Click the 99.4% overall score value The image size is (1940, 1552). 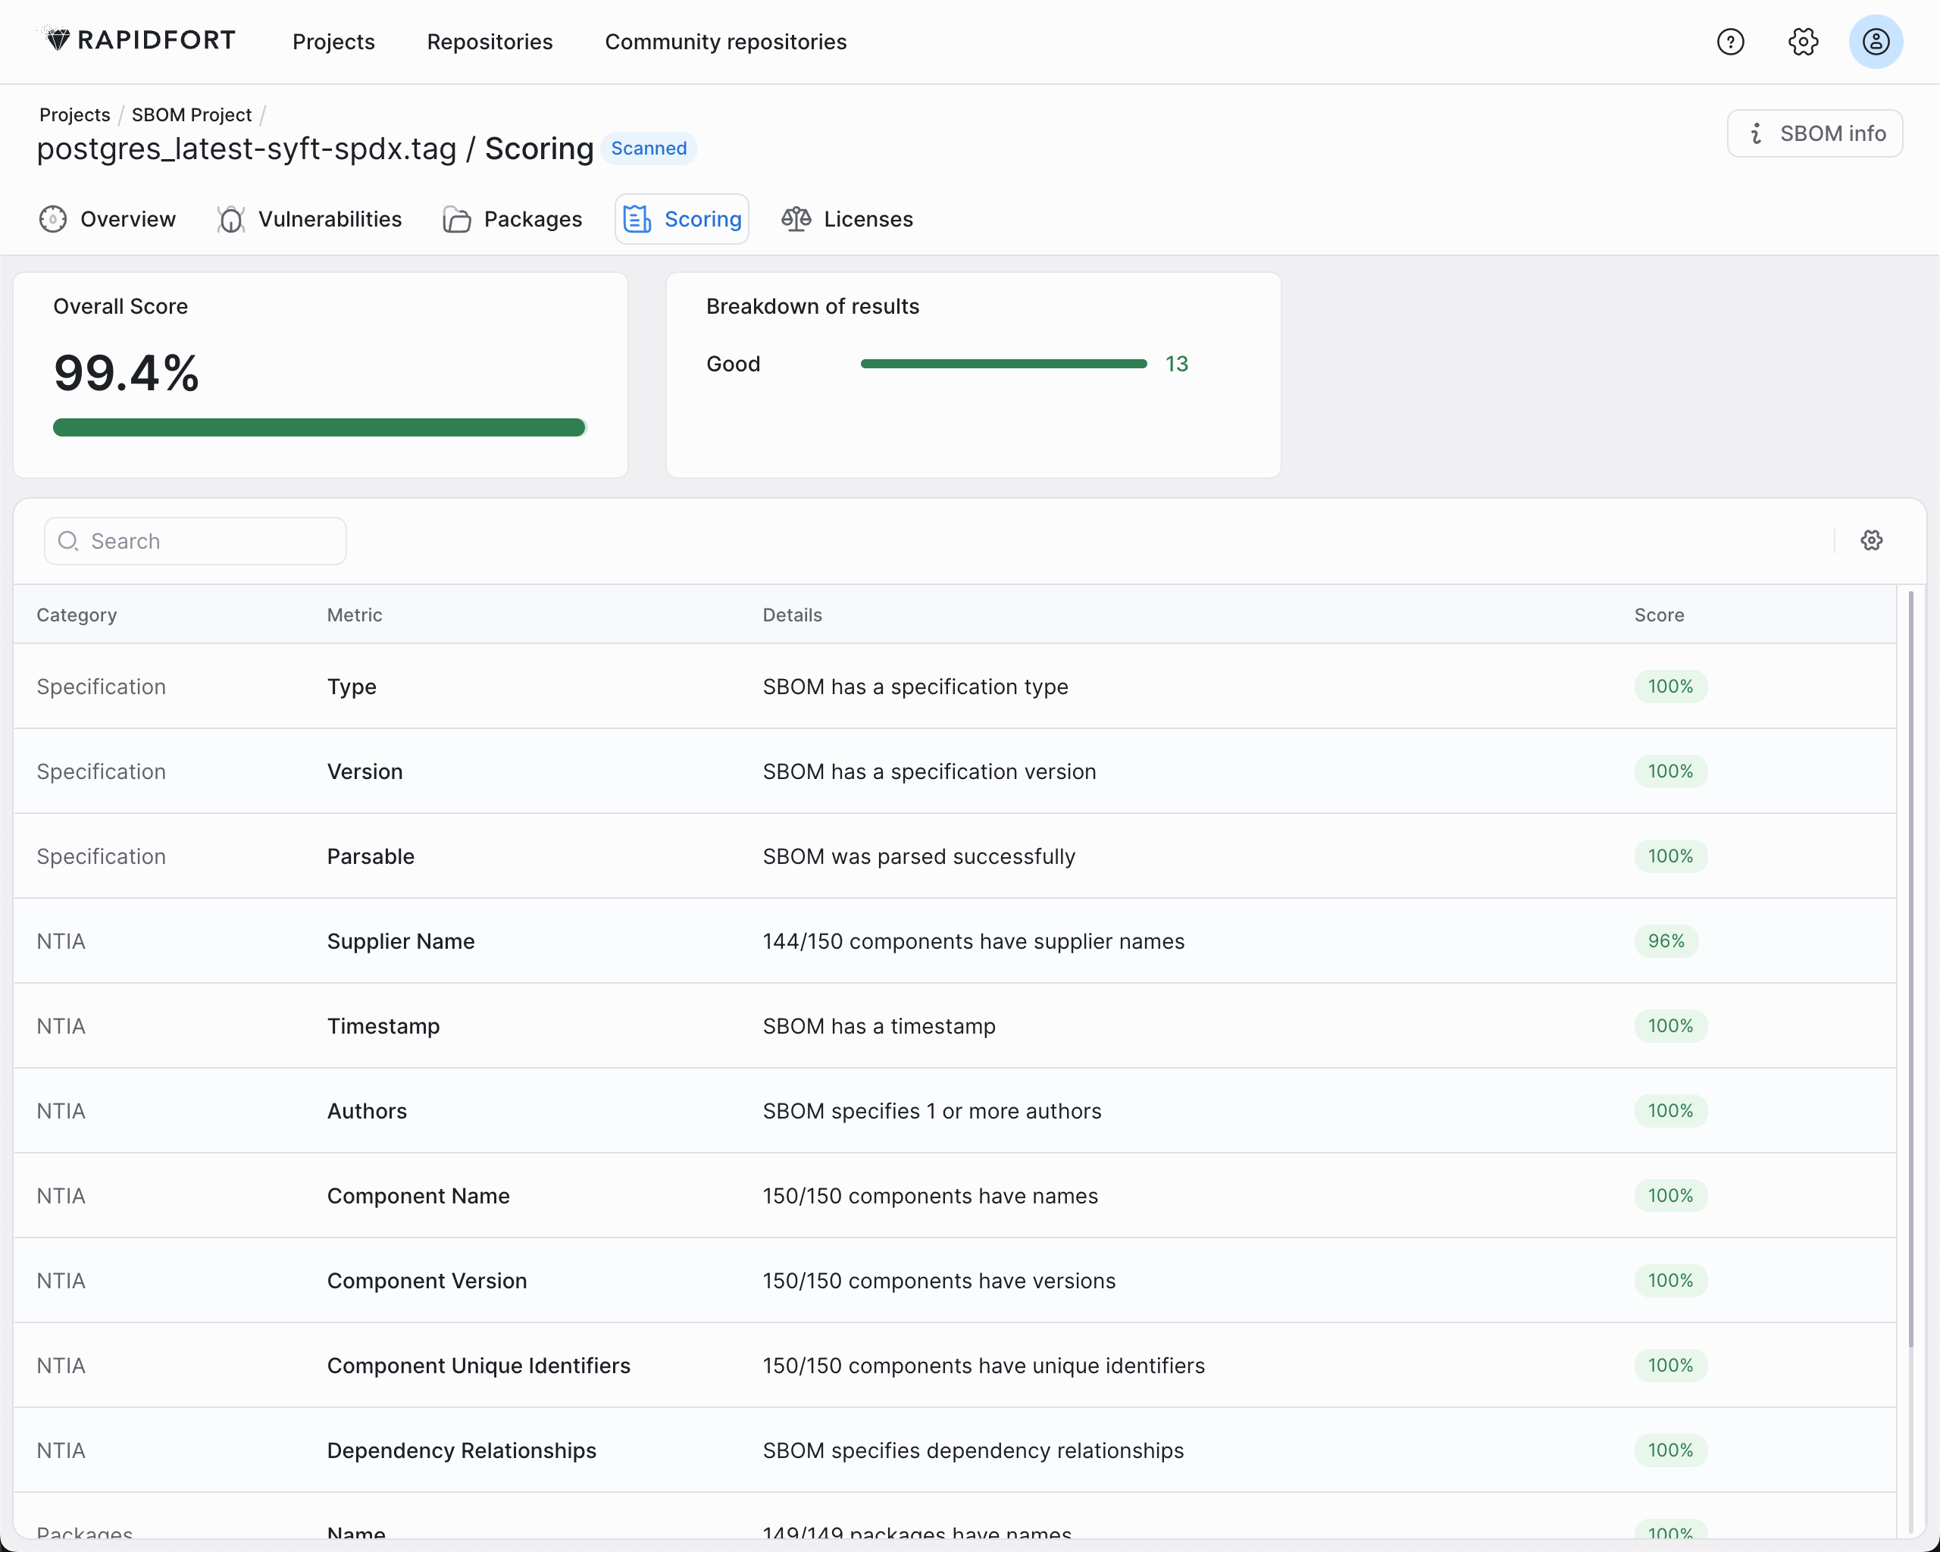tap(126, 374)
